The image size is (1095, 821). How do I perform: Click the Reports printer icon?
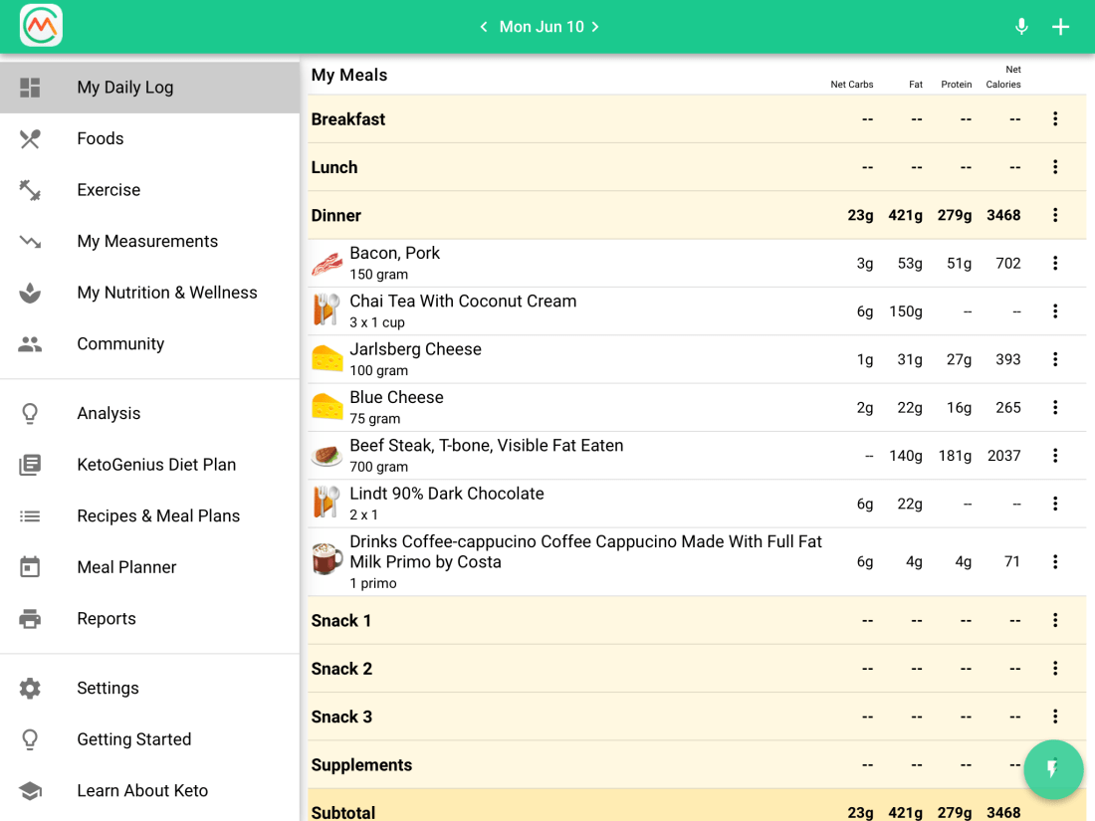point(30,619)
